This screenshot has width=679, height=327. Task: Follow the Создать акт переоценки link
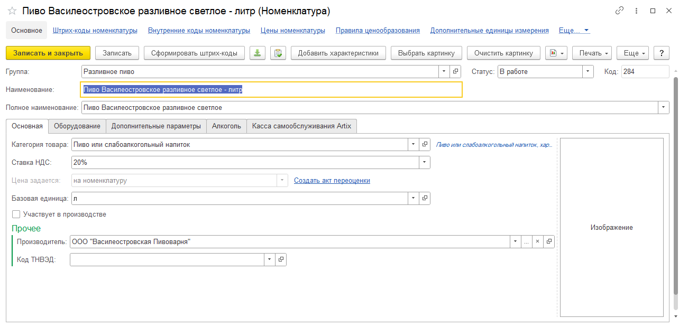click(x=332, y=181)
